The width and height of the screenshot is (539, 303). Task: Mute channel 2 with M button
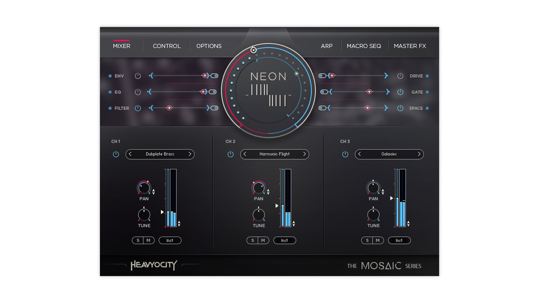pyautogui.click(x=263, y=240)
